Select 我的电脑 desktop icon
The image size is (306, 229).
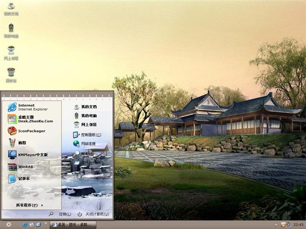(11, 31)
